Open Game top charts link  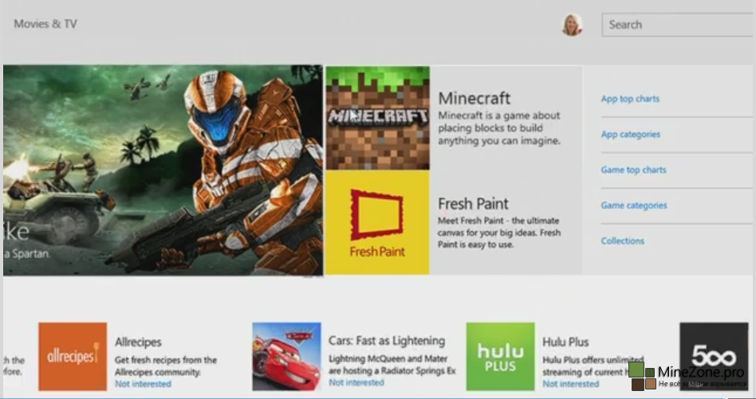coord(633,170)
